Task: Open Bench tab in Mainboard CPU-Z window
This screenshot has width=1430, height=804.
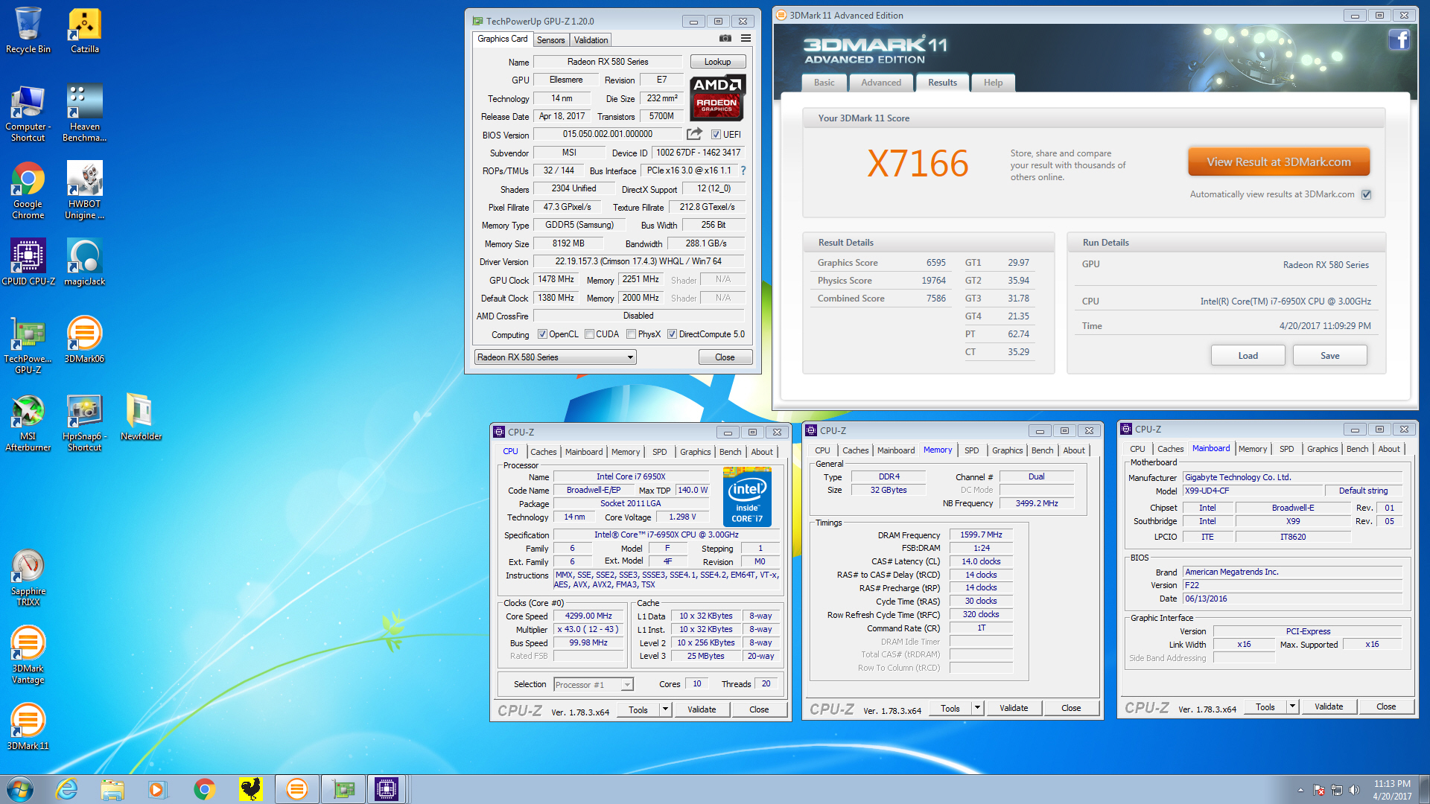Action: coord(1357,449)
